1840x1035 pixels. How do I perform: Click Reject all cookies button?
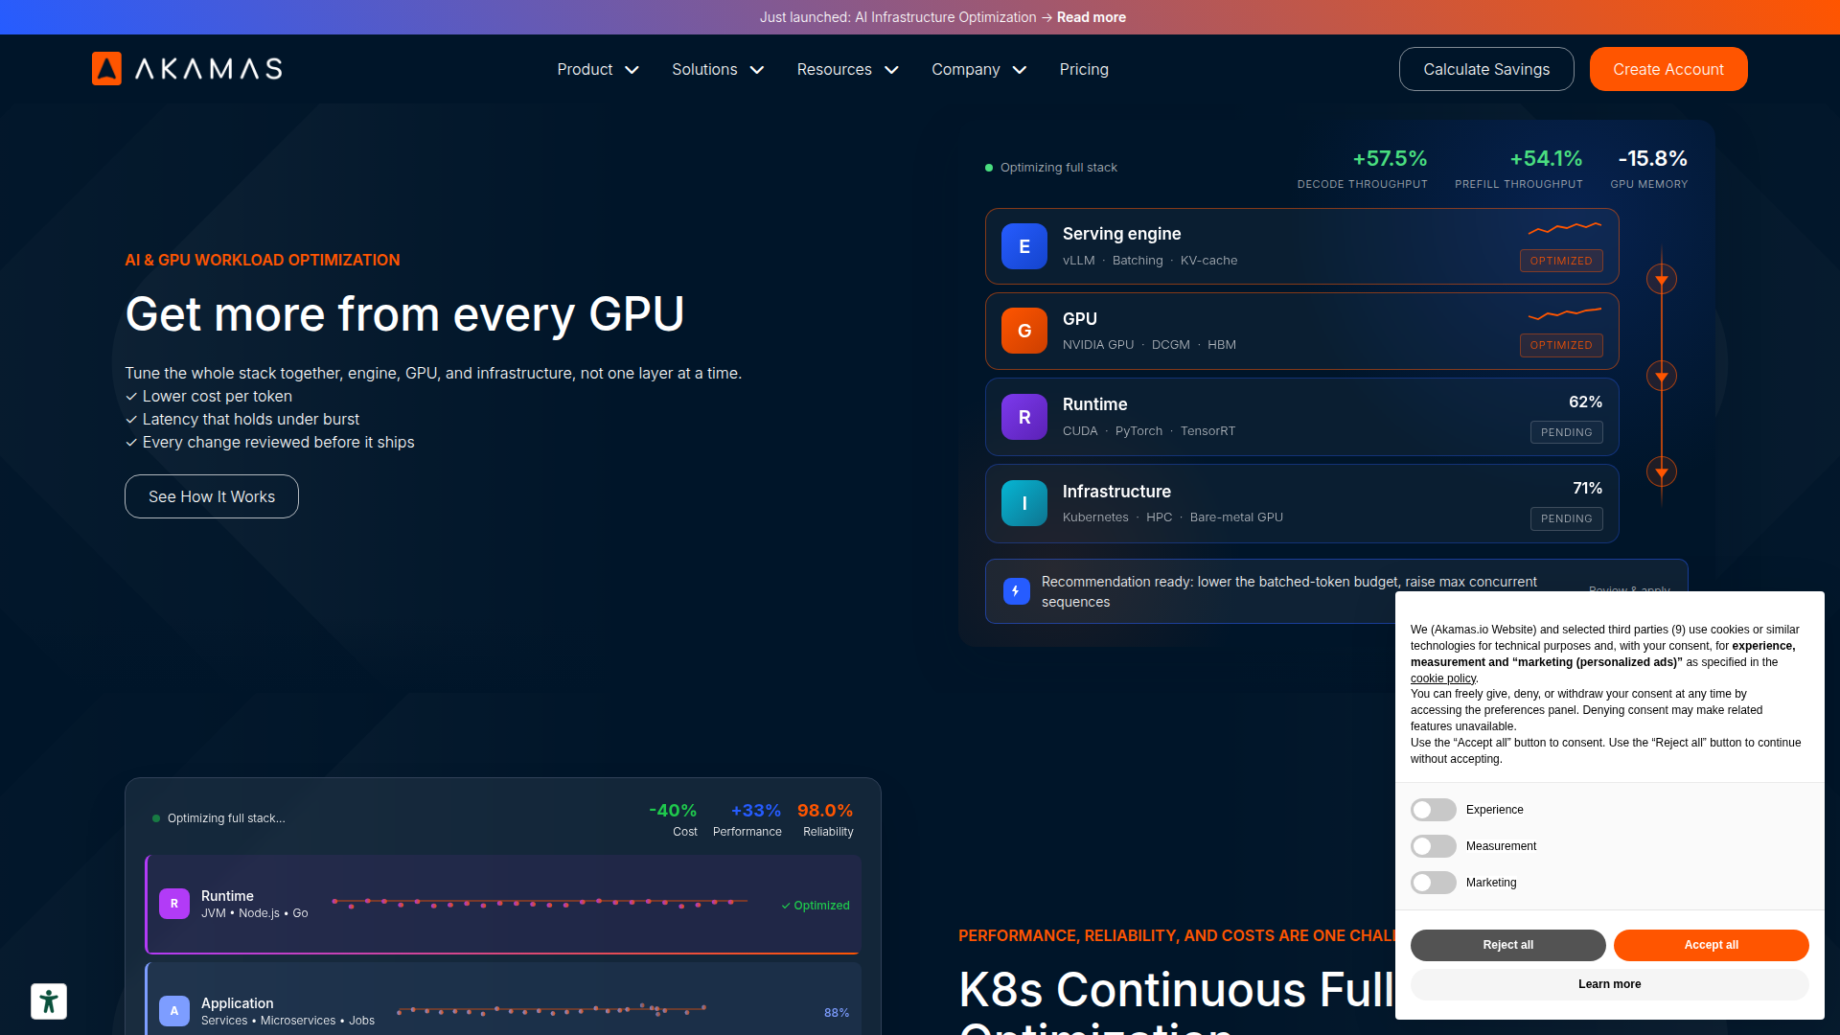(1508, 945)
